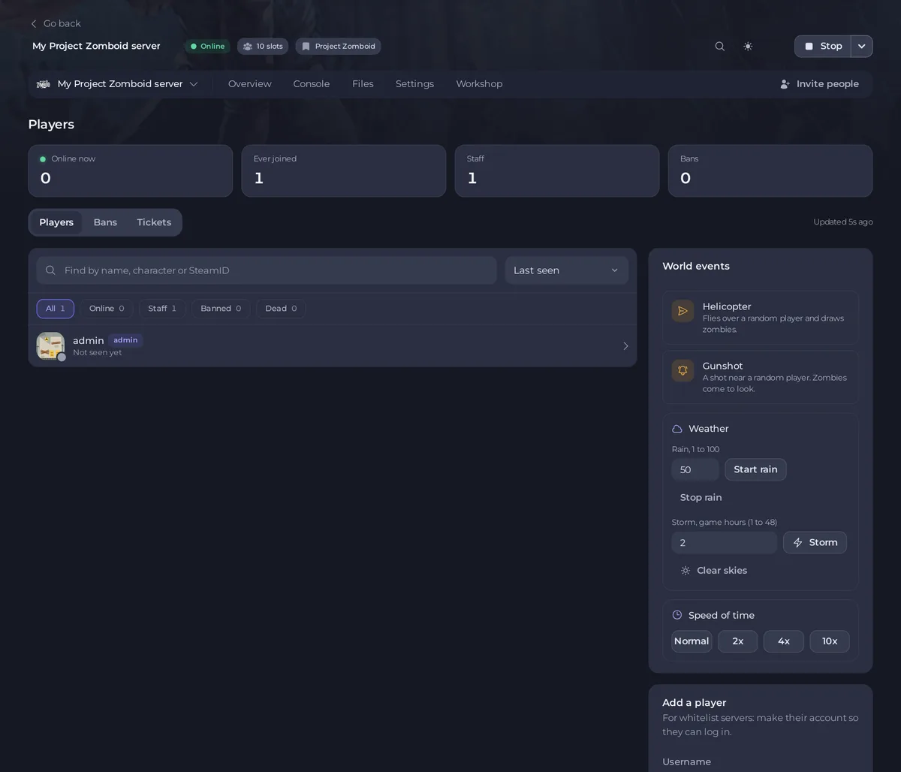Open the Console tab
Viewport: 901px width, 772px height.
(312, 84)
